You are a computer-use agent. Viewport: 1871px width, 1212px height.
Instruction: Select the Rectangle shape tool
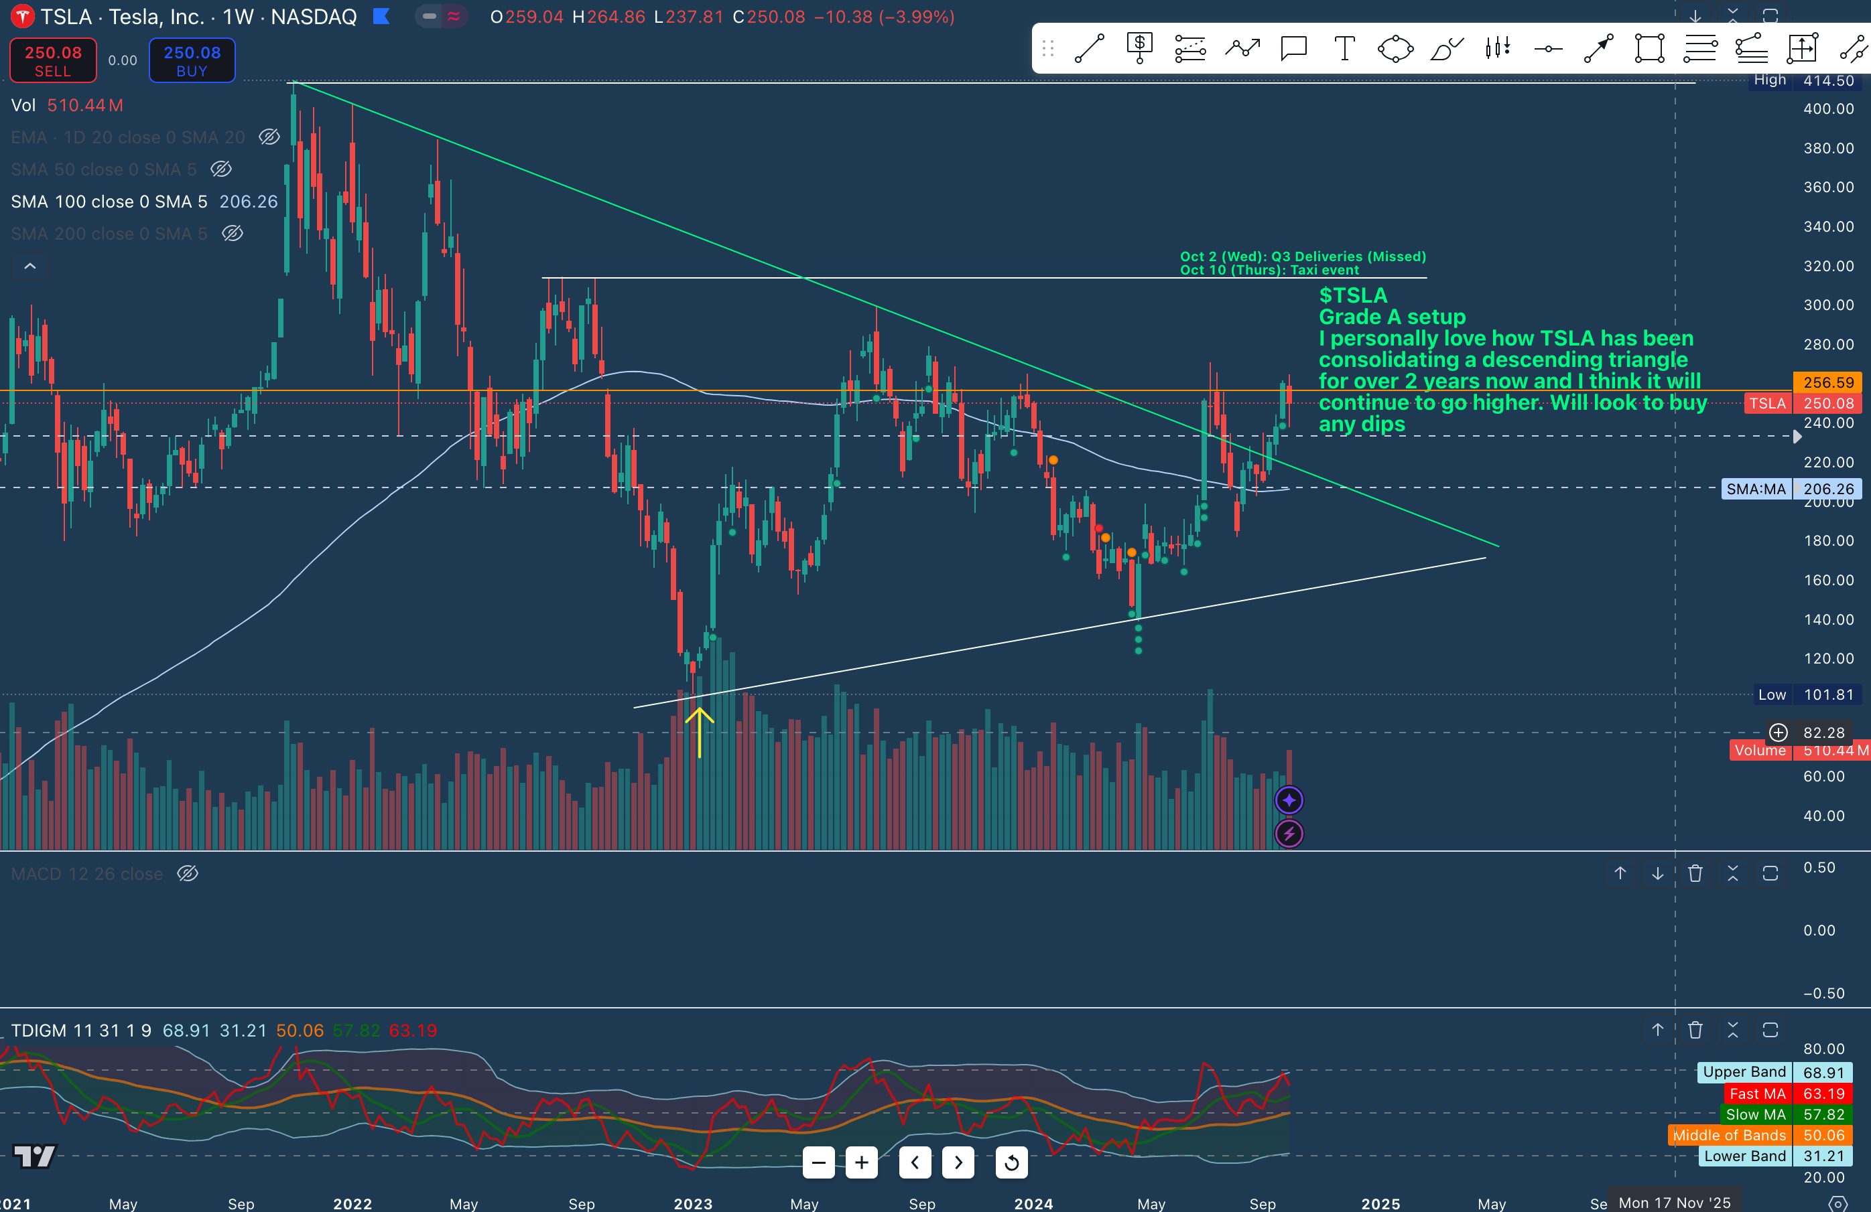coord(1649,49)
